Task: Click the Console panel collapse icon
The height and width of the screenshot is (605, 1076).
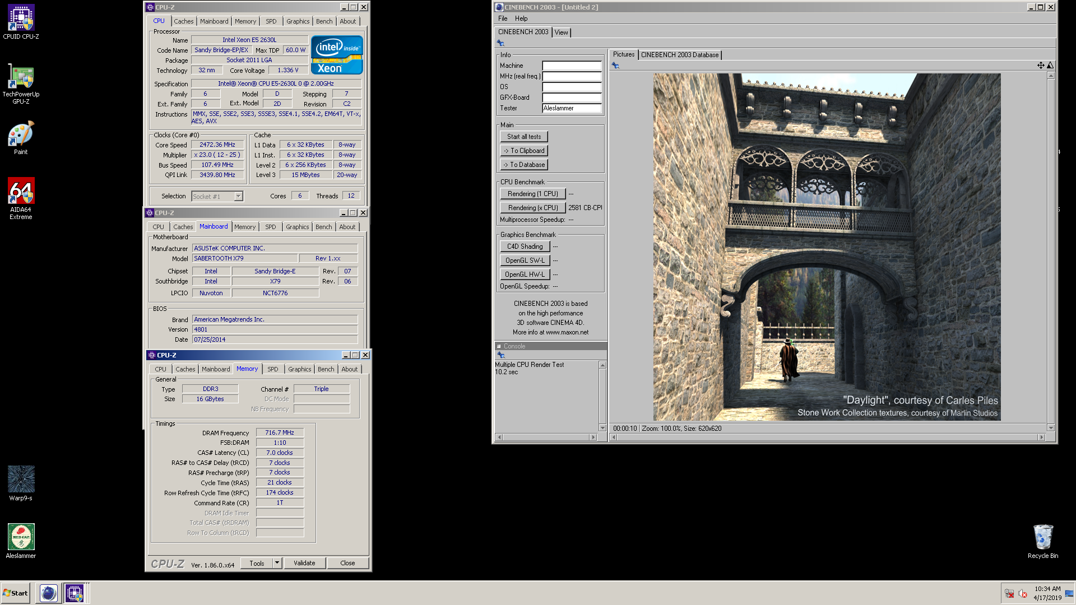Action: pos(499,346)
